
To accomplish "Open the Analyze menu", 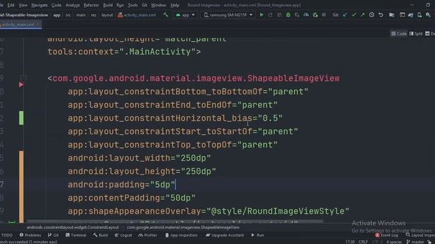I will (73, 5).
